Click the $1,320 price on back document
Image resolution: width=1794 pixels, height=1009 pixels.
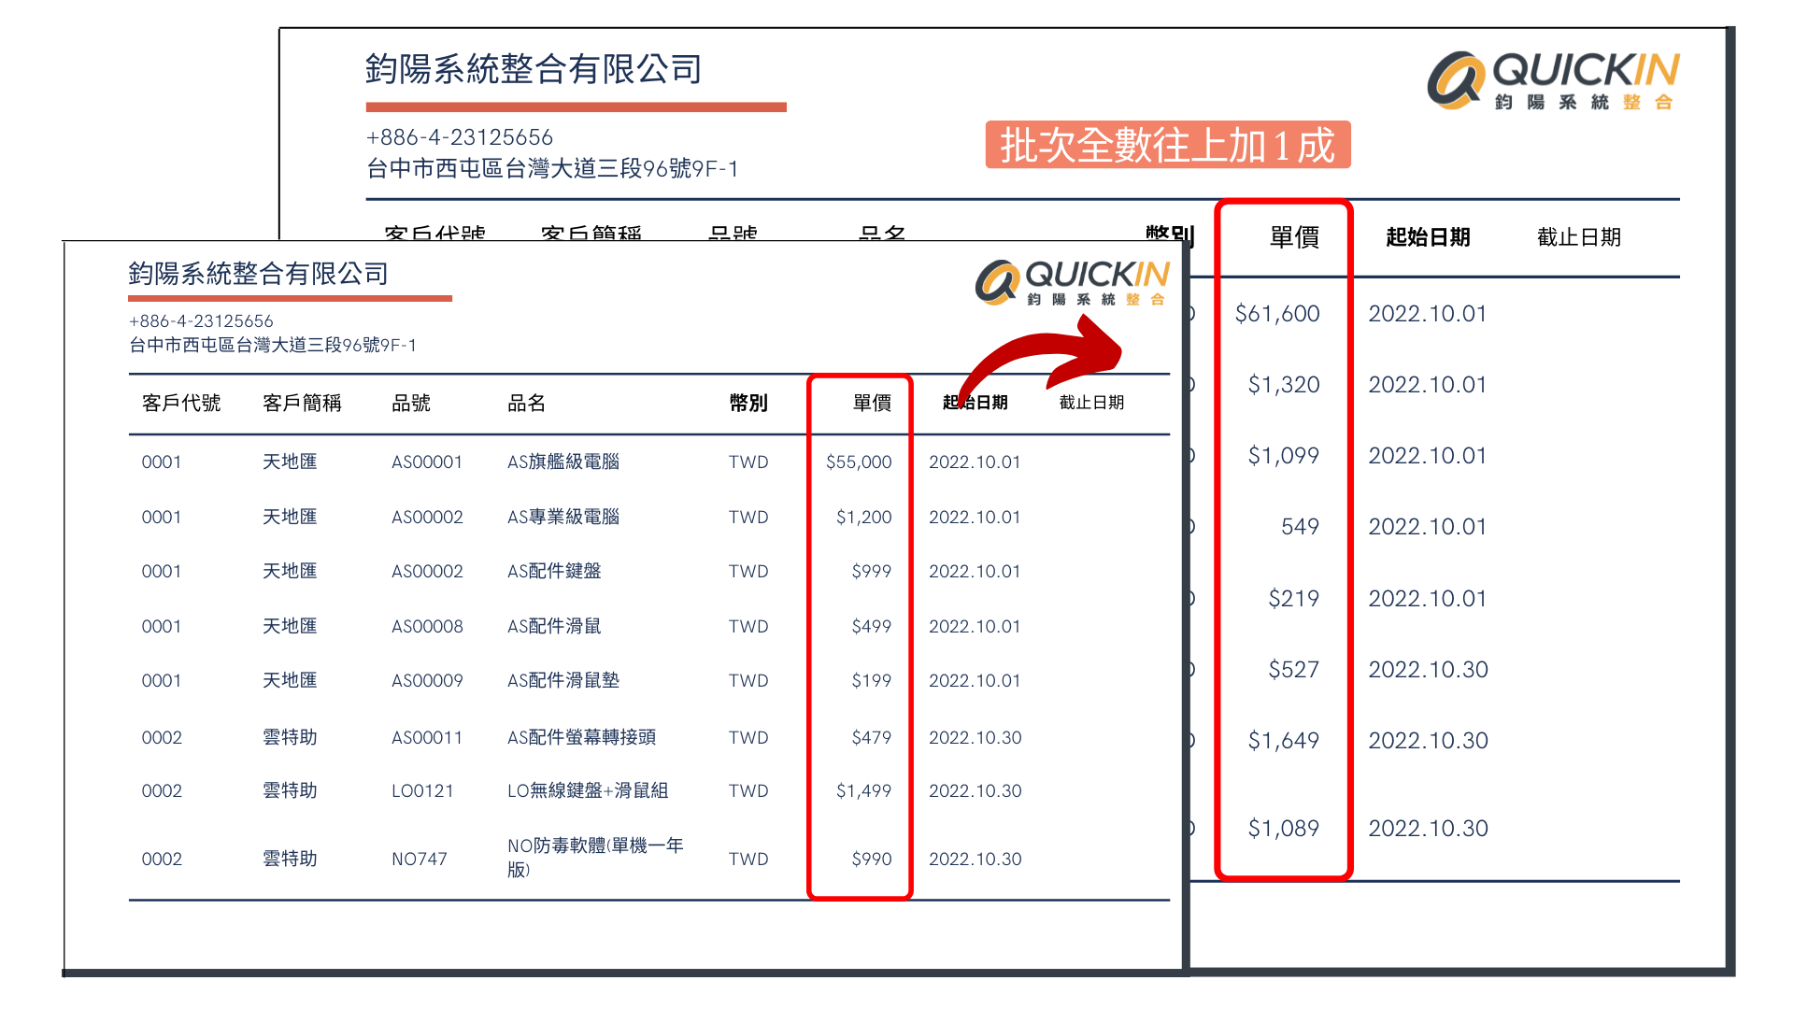1284,384
